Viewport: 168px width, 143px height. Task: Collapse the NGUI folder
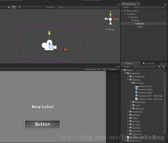(x=122, y=70)
